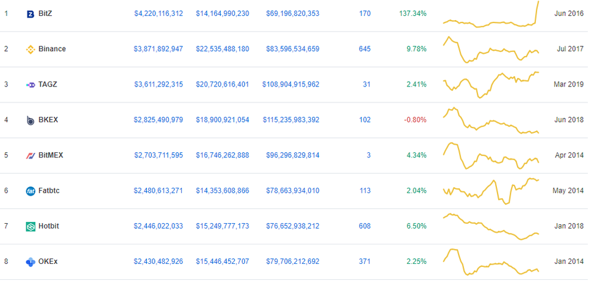This screenshot has height=281, width=589.
Task: Click BitMEX 30-day volume $96,296,829,814
Action: tap(293, 155)
